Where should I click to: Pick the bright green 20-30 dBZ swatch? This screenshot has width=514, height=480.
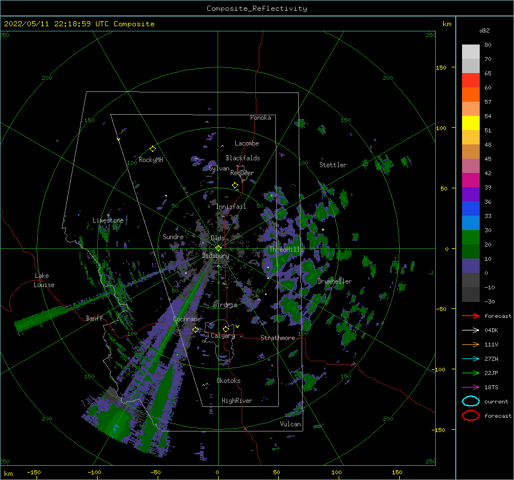pyautogui.click(x=471, y=237)
